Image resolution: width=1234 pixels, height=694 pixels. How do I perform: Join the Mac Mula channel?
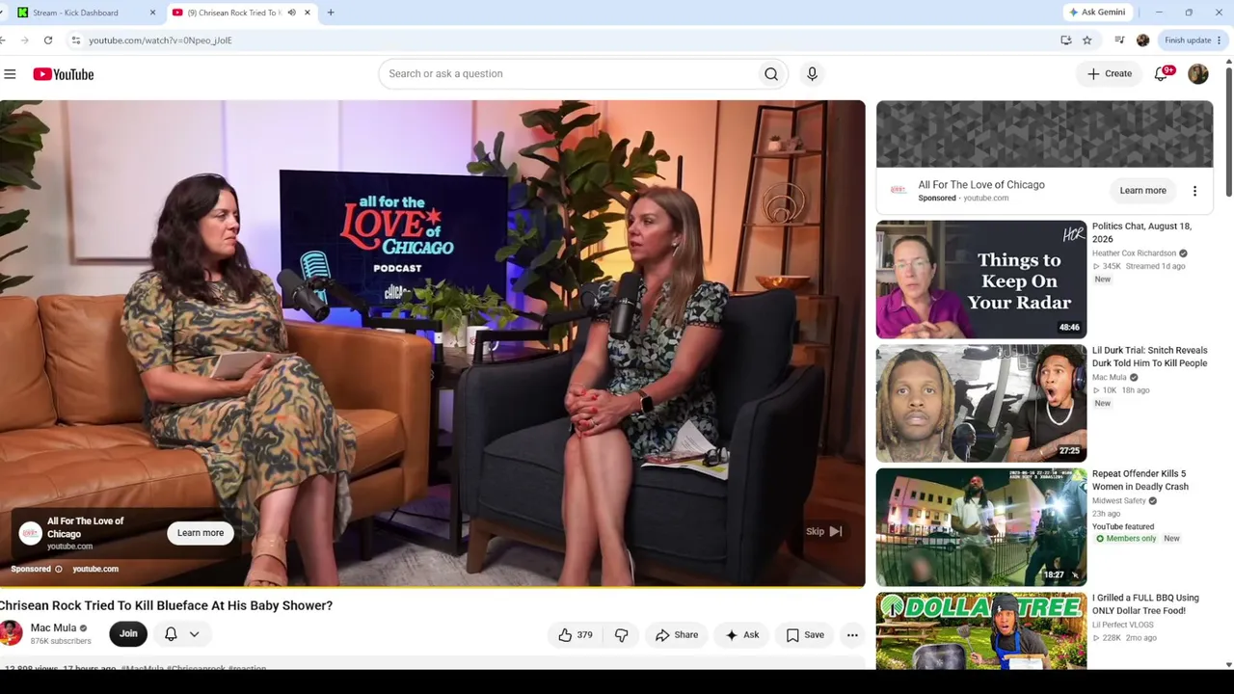pyautogui.click(x=128, y=634)
